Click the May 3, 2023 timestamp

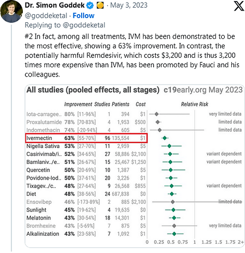(x=129, y=5)
